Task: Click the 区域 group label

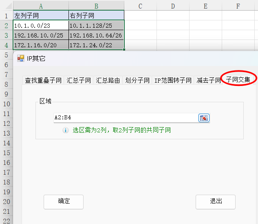Action: click(45, 101)
